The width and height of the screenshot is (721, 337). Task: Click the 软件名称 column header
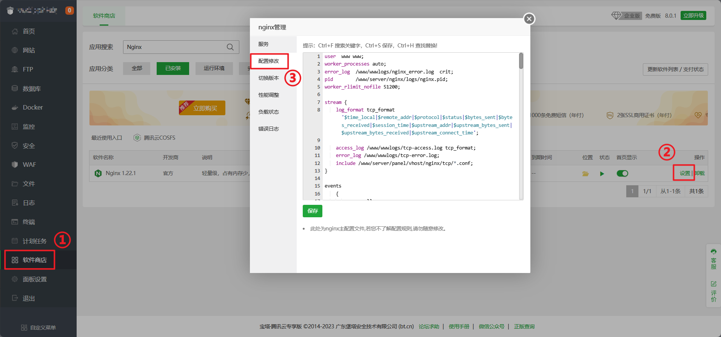[103, 157]
